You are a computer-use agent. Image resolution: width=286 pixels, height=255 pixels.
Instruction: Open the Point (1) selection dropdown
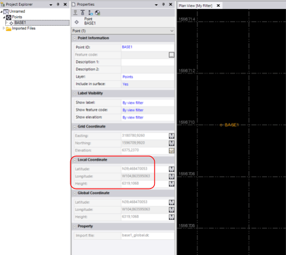(171, 31)
